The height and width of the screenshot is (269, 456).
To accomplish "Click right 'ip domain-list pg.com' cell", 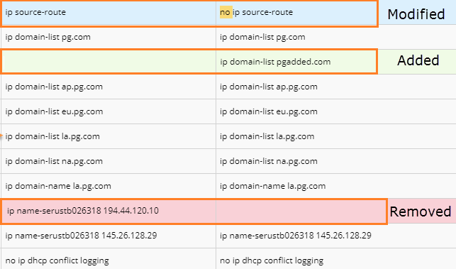I will [336, 37].
